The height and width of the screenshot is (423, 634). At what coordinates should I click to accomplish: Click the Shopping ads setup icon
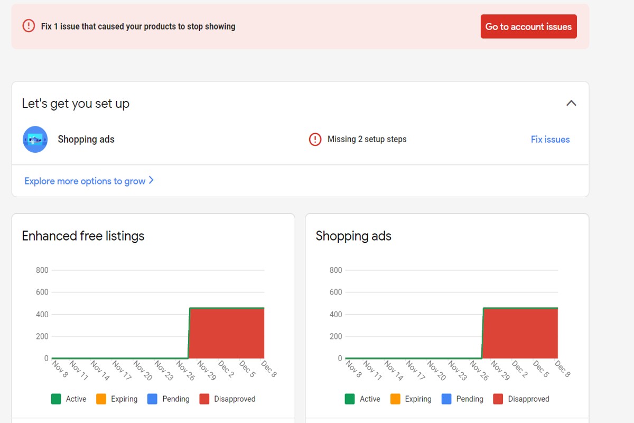click(35, 140)
